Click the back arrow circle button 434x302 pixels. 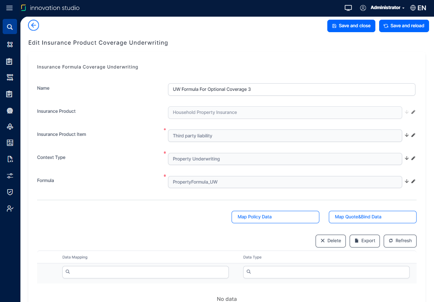(34, 25)
